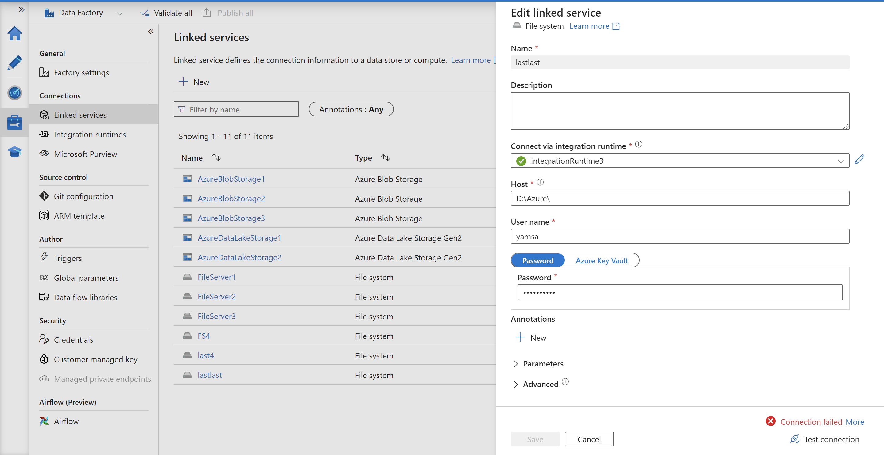Click the pencil icon to edit integration runtime
The height and width of the screenshot is (455, 884).
coord(859,160)
